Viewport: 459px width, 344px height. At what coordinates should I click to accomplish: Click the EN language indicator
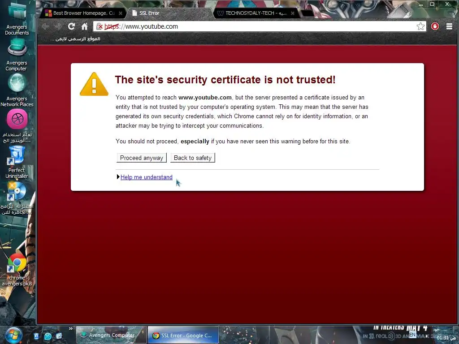click(412, 335)
